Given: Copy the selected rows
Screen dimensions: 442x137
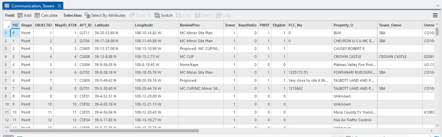Looking at the screenshot, I should point(224,15).
